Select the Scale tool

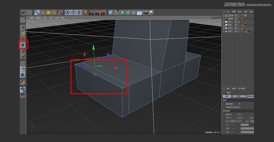[49, 13]
